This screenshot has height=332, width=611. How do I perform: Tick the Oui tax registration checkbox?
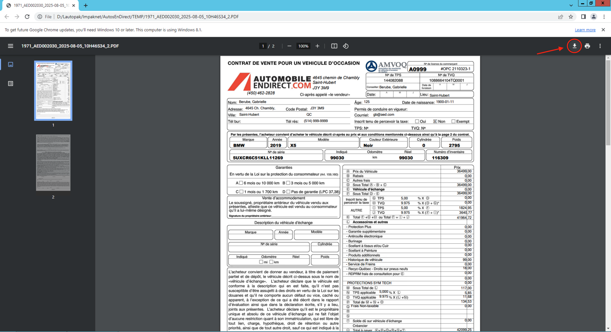tap(417, 121)
